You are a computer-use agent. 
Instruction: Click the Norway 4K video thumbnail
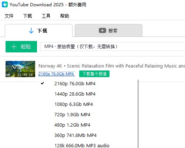click(20, 69)
